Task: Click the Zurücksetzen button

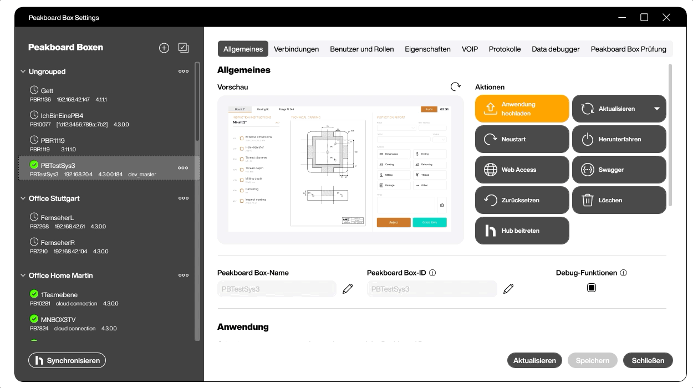Action: (522, 200)
